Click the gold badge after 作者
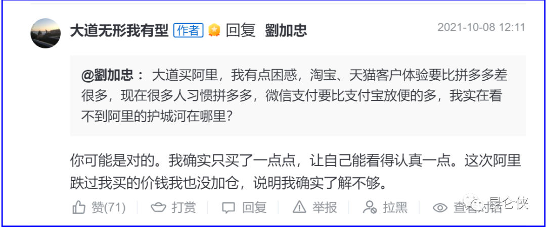The height and width of the screenshot is (227, 546). point(214,31)
